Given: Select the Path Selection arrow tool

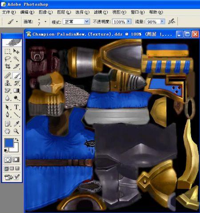Looking at the screenshot, I should [8, 107].
